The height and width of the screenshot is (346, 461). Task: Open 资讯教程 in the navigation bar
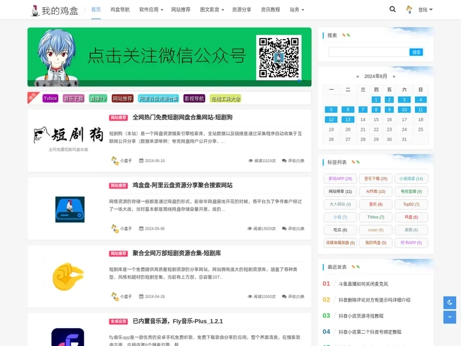270,10
